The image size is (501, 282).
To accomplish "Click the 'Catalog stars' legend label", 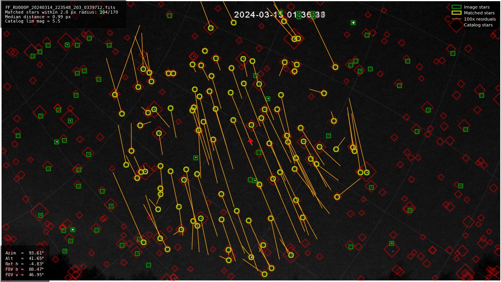I will (478, 25).
